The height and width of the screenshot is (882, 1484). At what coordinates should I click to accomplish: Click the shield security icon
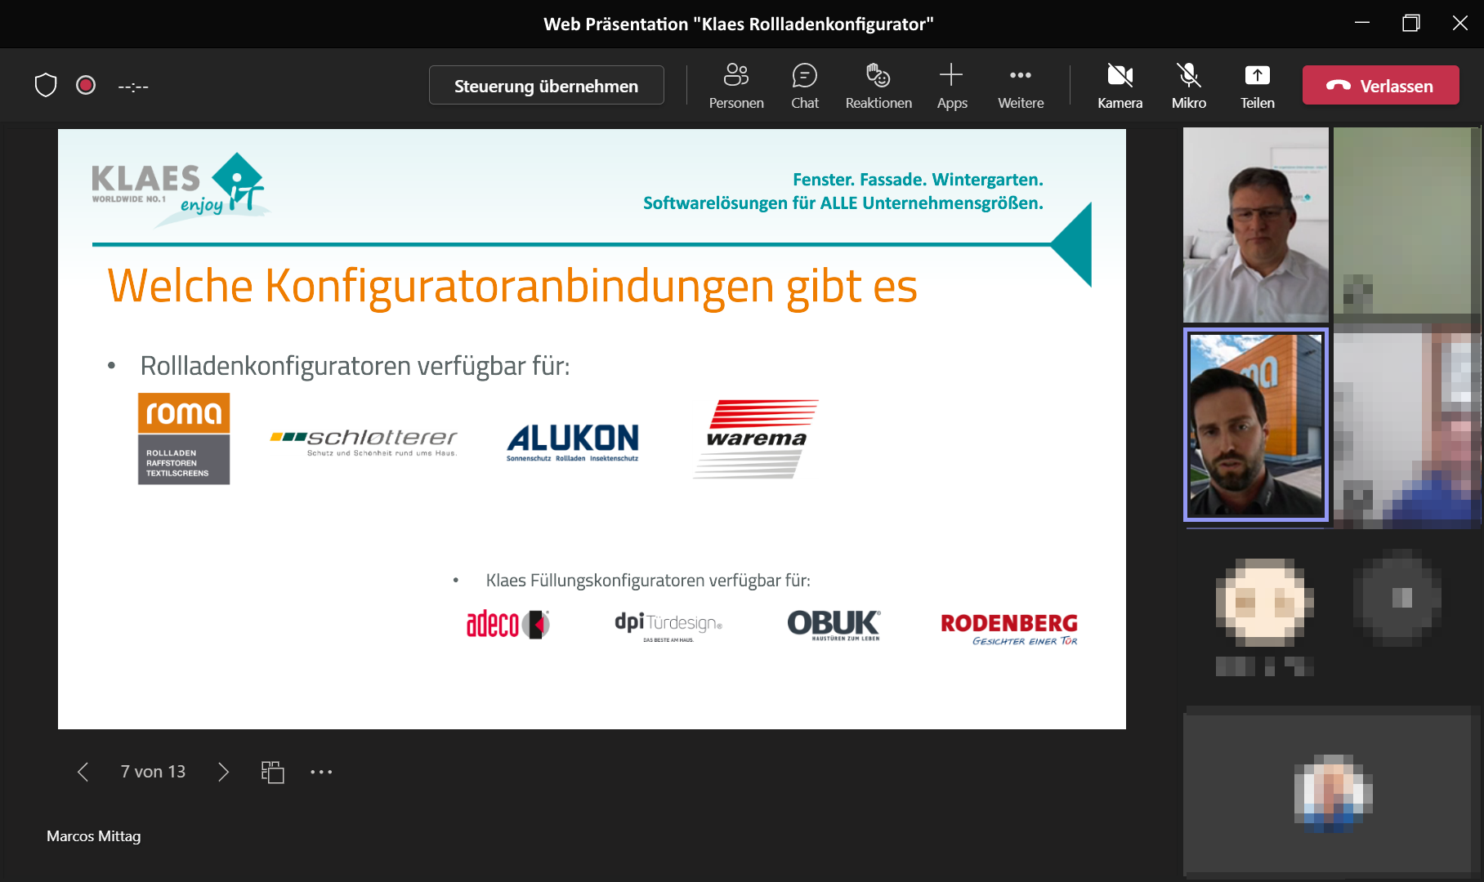pyautogui.click(x=46, y=85)
